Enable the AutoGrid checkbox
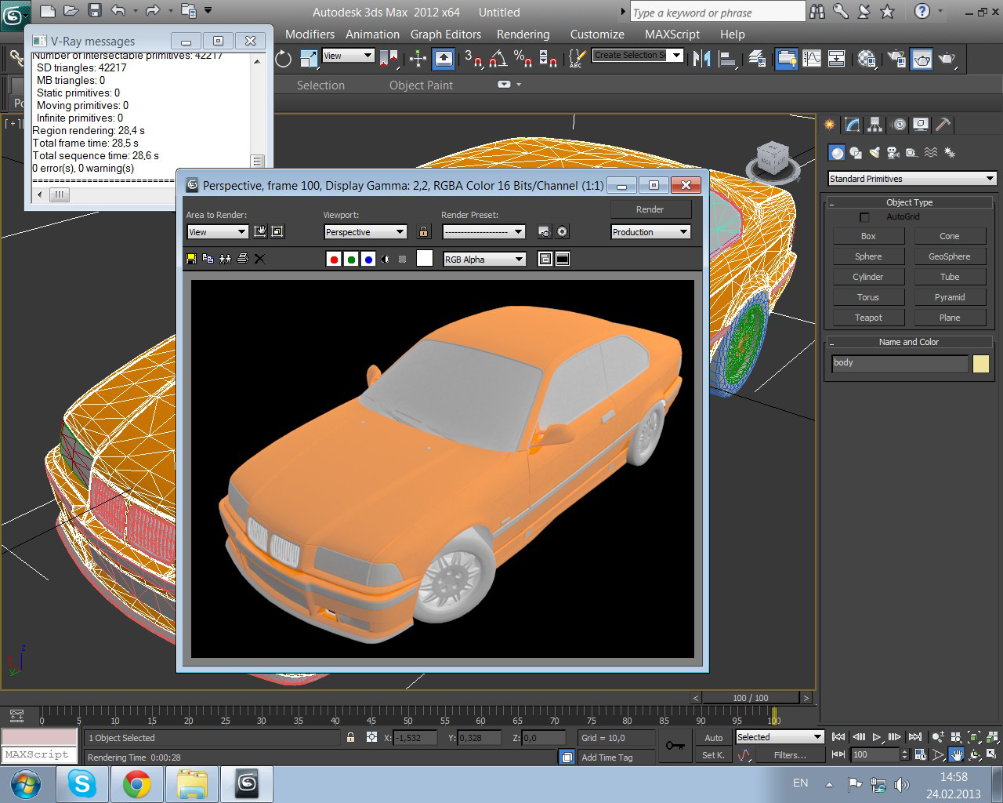This screenshot has width=1003, height=803. [864, 217]
